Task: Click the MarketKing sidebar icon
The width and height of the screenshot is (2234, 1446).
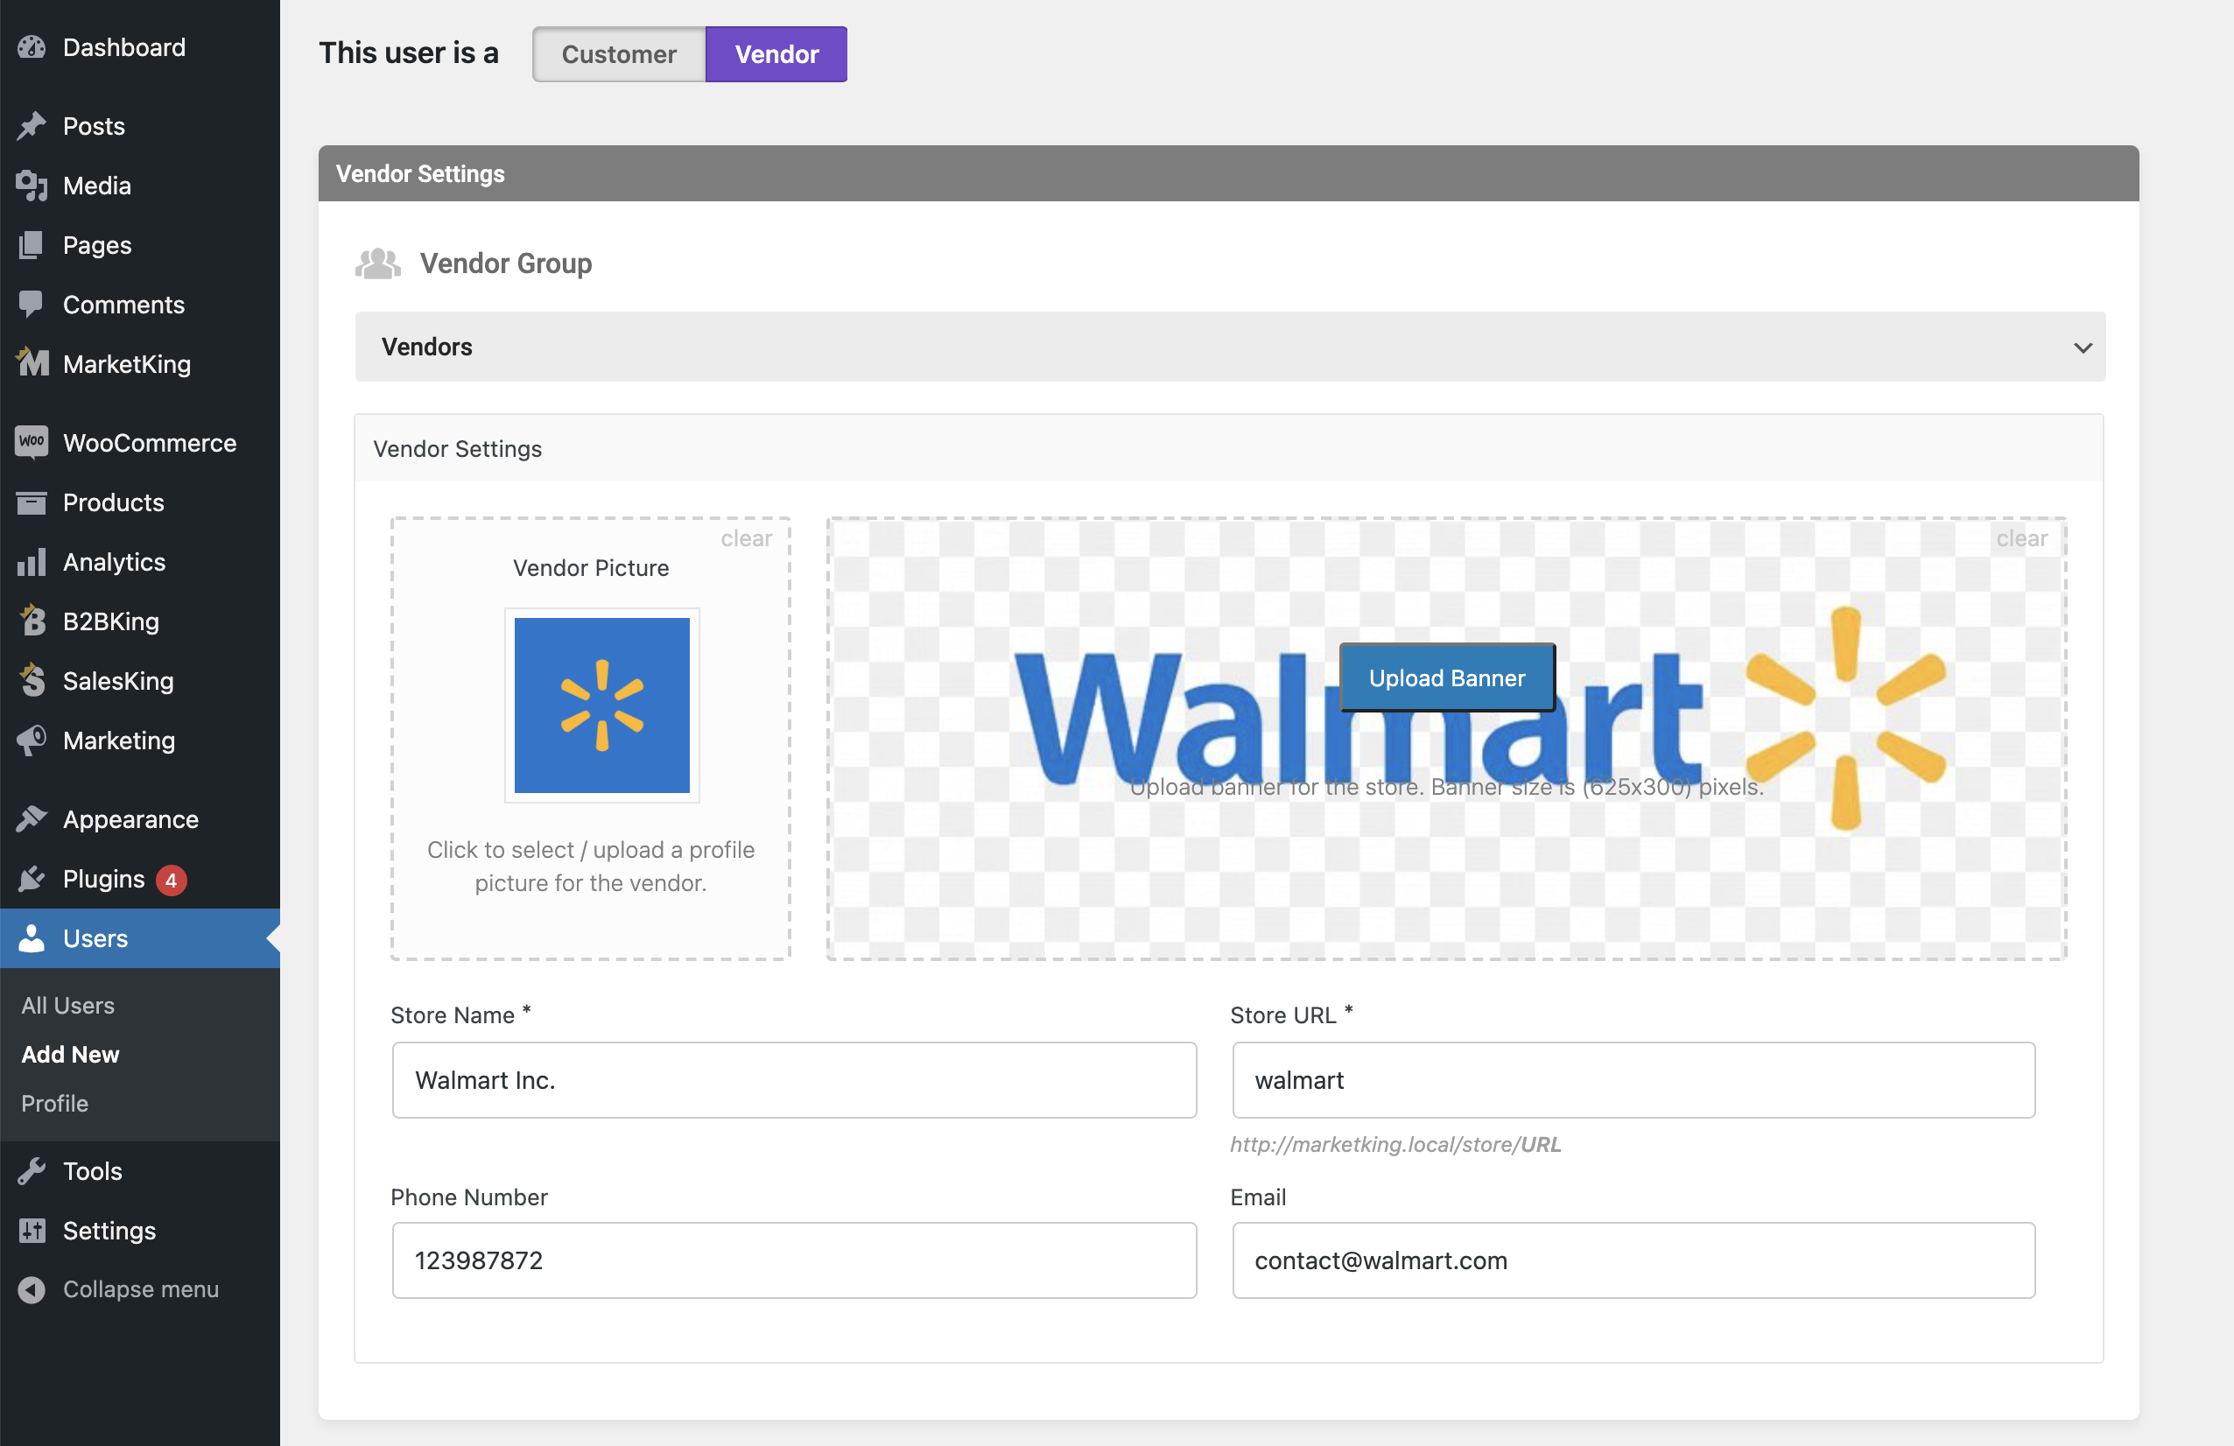Action: point(32,363)
